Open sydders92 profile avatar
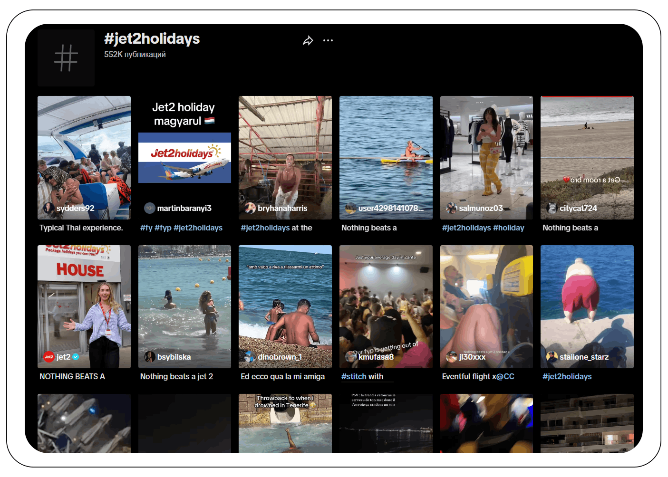The image size is (668, 477). [48, 208]
